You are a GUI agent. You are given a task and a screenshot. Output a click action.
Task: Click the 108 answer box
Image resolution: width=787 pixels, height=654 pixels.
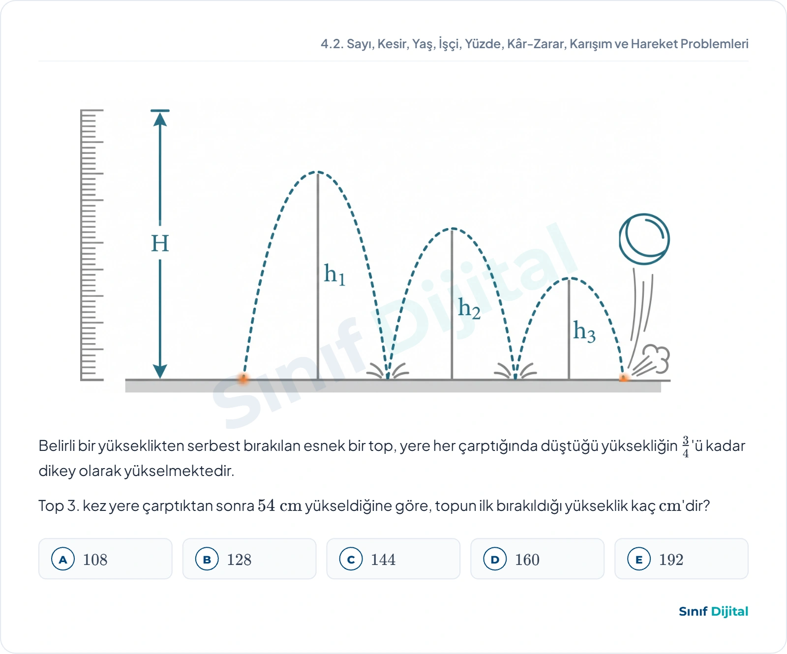(105, 559)
